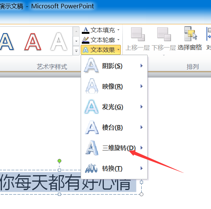The image size is (211, 209).
Task: Click the WordArt gallery scroll up arrow
Action: [x=76, y=32]
